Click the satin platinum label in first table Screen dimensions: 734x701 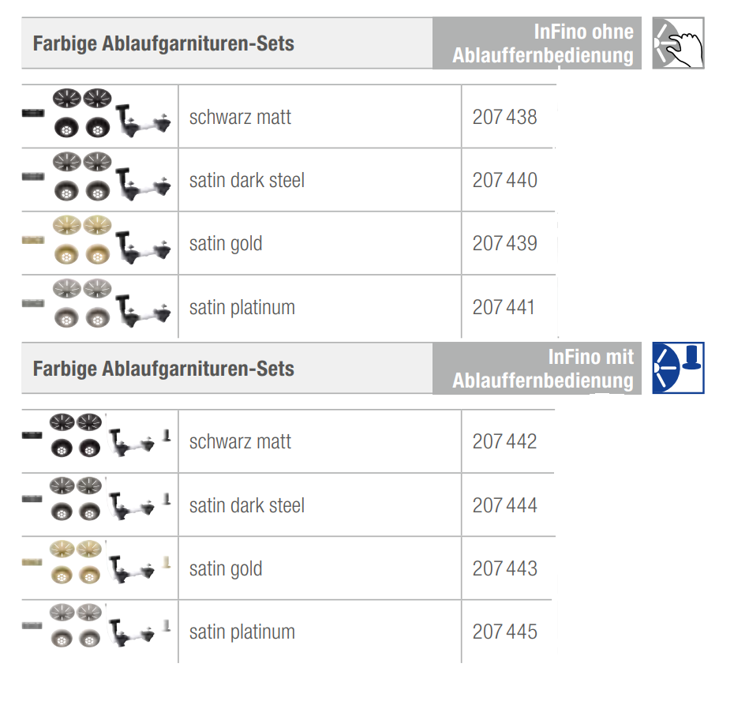[242, 308]
